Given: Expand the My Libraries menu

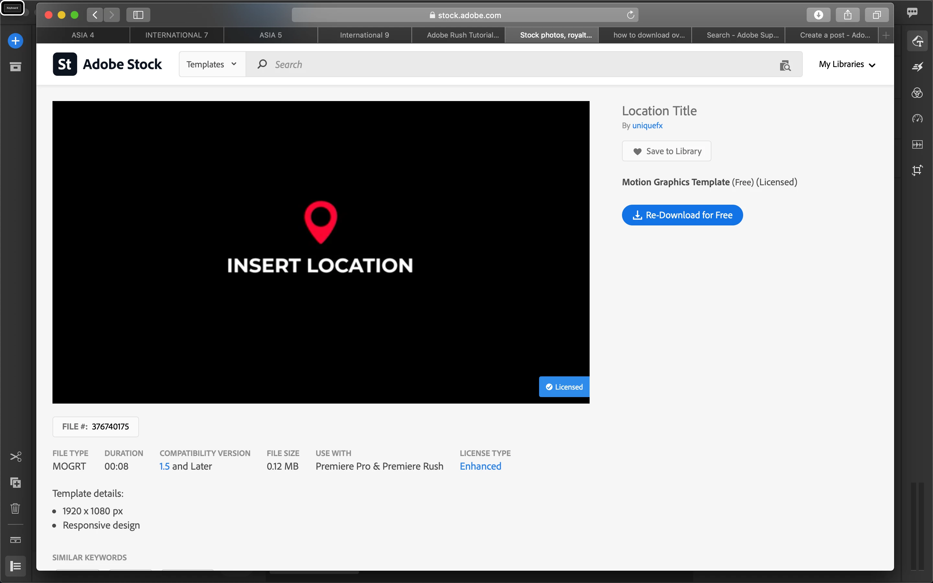Looking at the screenshot, I should pos(847,64).
